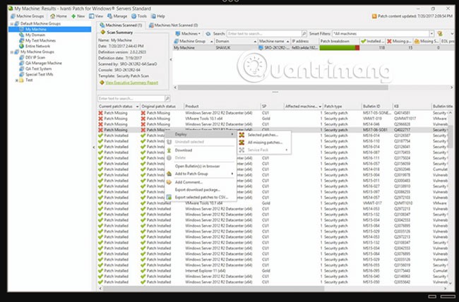Image resolution: width=459 pixels, height=302 pixels.
Task: Open the Smart Filters combo box
Action: (x=383, y=34)
